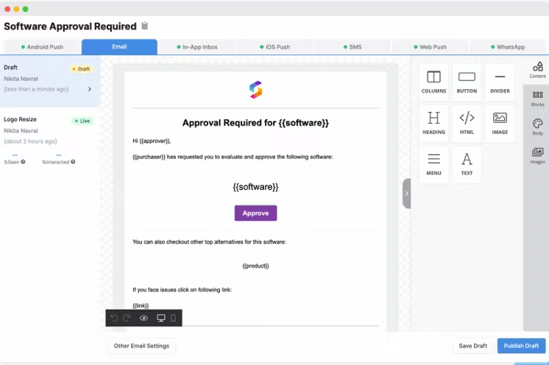
Task: Switch to mobile preview mode
Action: pyautogui.click(x=173, y=318)
